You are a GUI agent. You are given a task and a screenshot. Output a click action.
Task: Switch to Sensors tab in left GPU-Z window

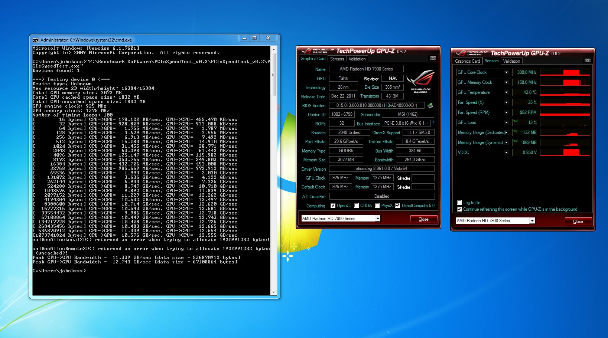coord(337,59)
